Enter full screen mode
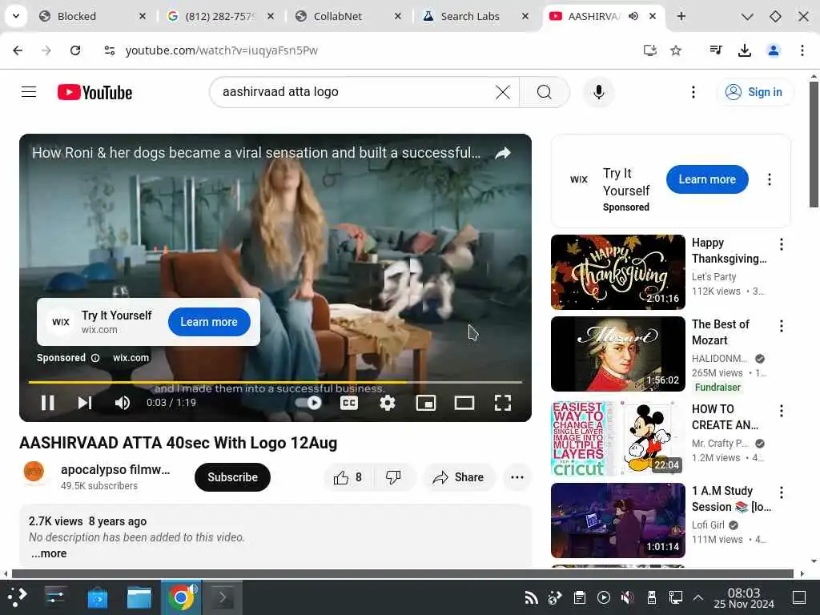The width and height of the screenshot is (820, 615). [x=503, y=403]
